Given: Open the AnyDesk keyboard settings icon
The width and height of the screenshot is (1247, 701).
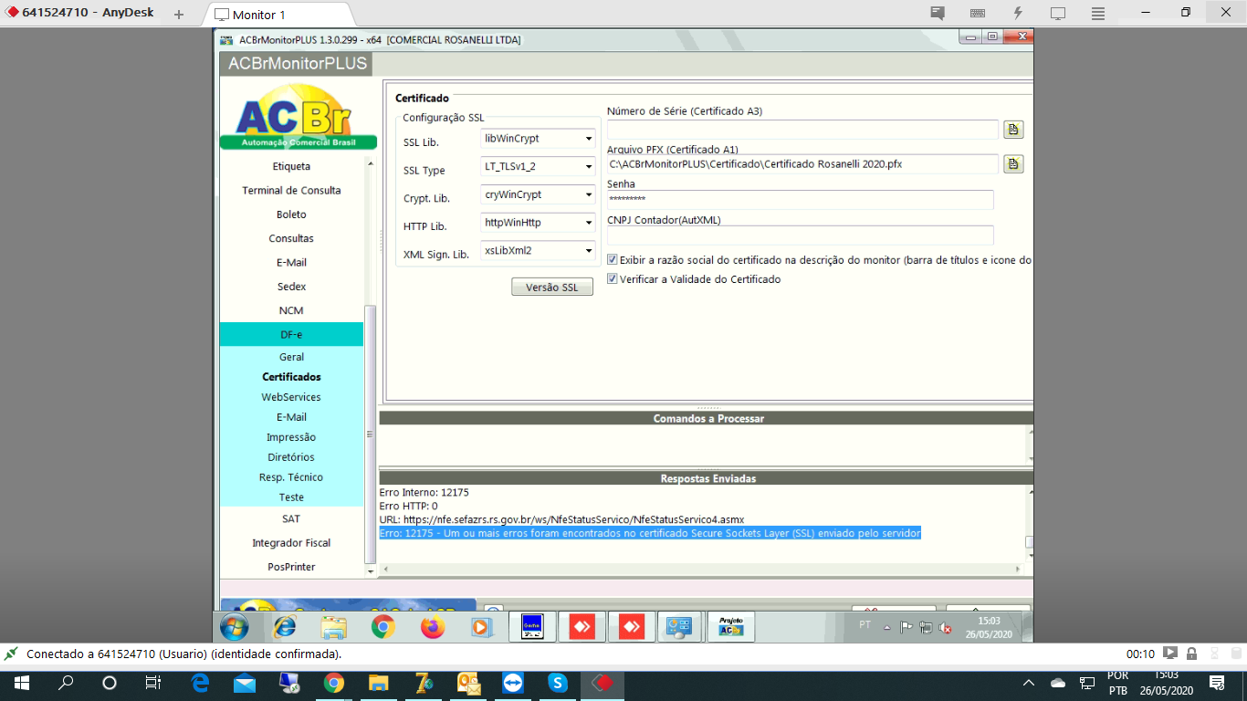Looking at the screenshot, I should pyautogui.click(x=978, y=14).
